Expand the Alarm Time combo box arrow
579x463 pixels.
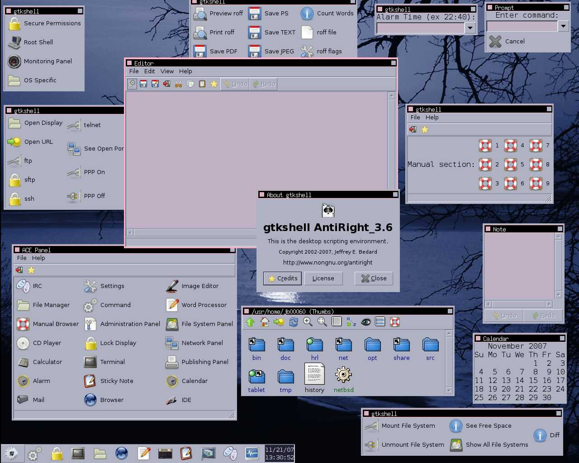[x=470, y=28]
